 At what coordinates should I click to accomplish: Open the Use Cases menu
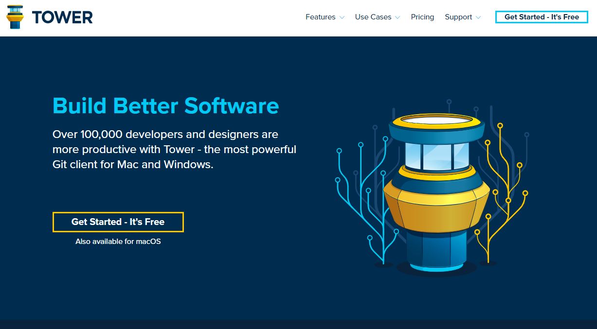(373, 17)
